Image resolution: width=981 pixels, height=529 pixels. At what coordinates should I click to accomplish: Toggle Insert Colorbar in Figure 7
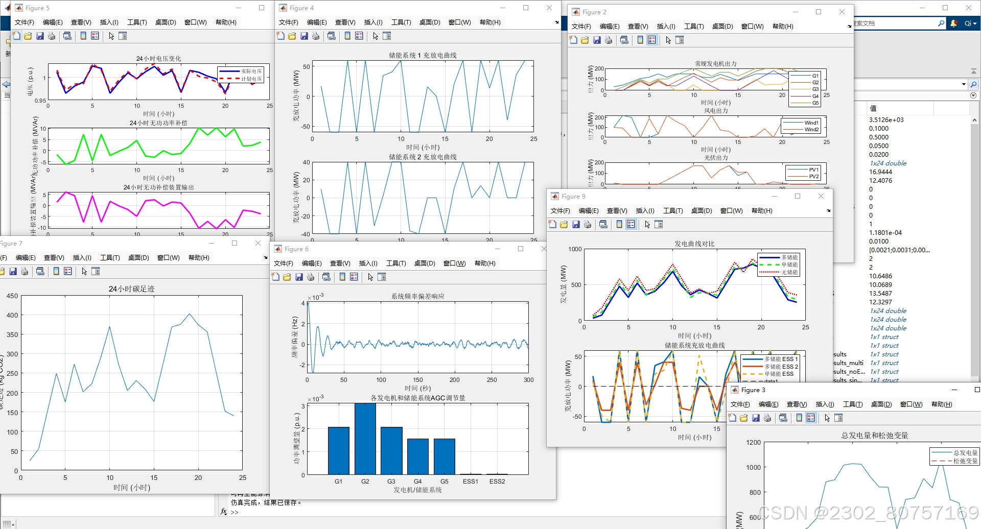(56, 271)
